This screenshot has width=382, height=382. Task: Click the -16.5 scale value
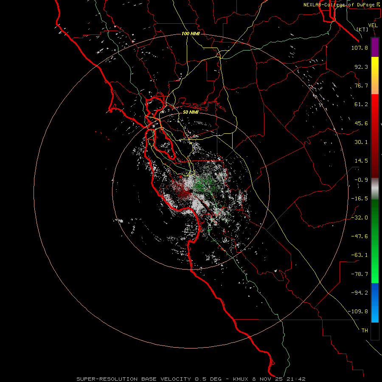(360, 199)
